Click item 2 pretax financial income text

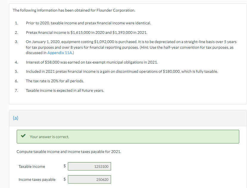pos(87,33)
